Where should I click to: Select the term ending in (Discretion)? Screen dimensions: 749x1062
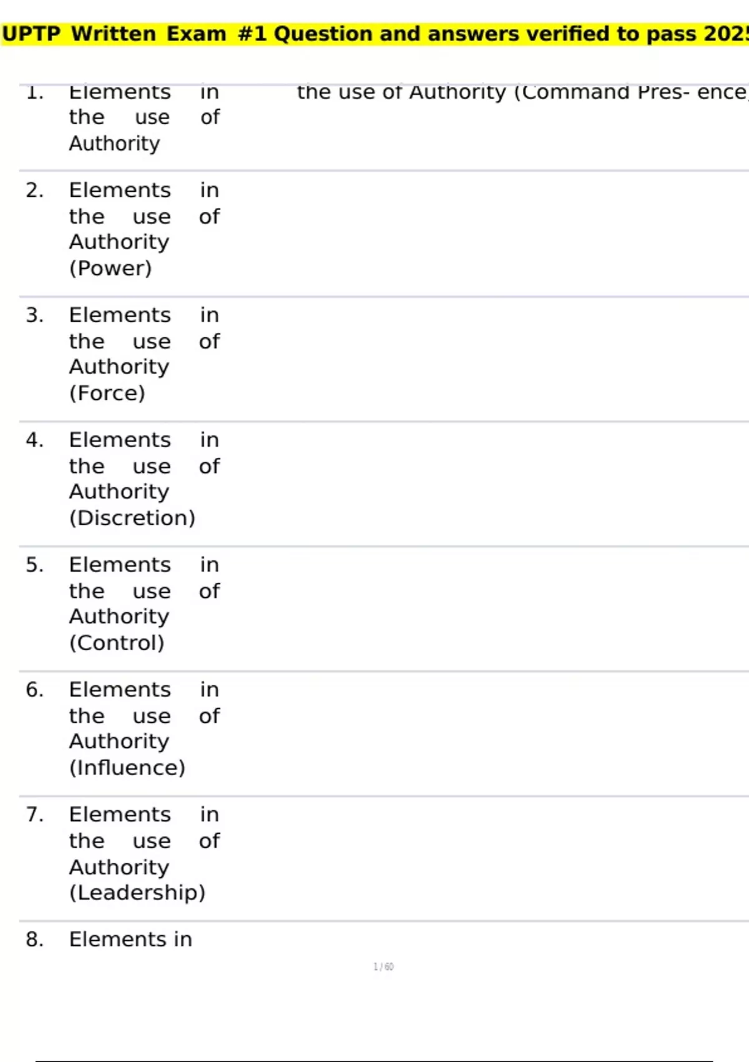coord(144,479)
